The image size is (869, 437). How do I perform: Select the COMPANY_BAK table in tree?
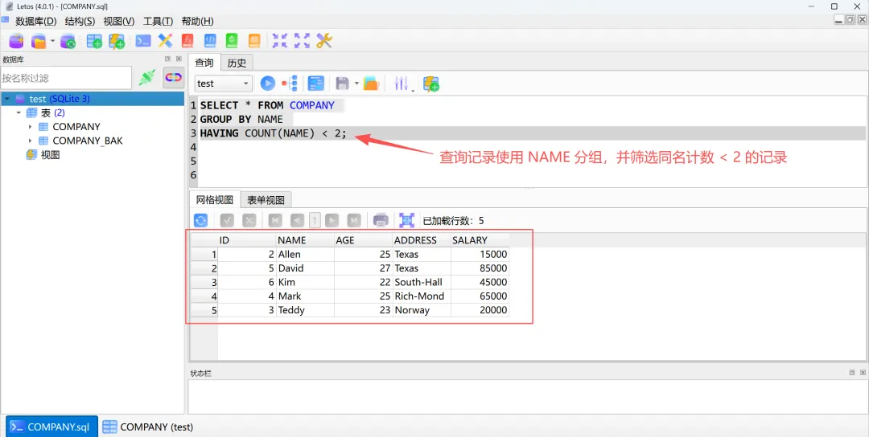pyautogui.click(x=88, y=141)
